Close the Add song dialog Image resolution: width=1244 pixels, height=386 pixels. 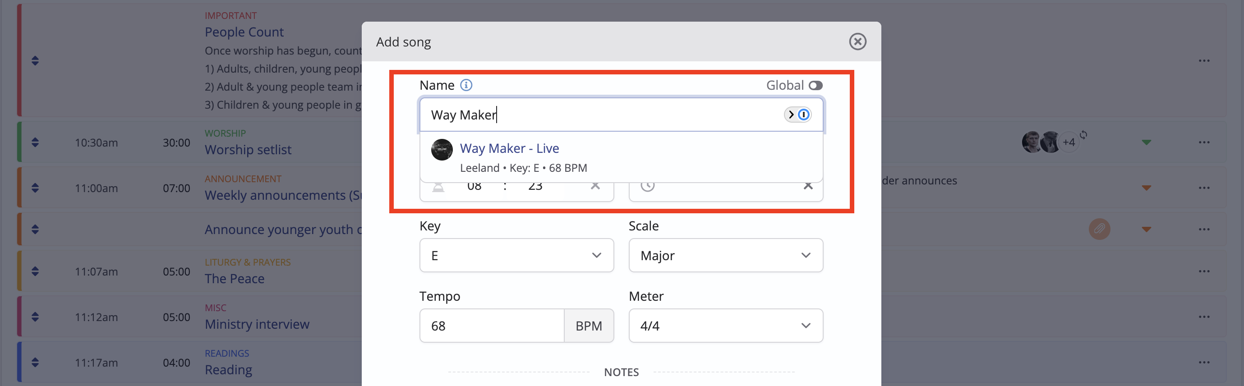point(857,41)
